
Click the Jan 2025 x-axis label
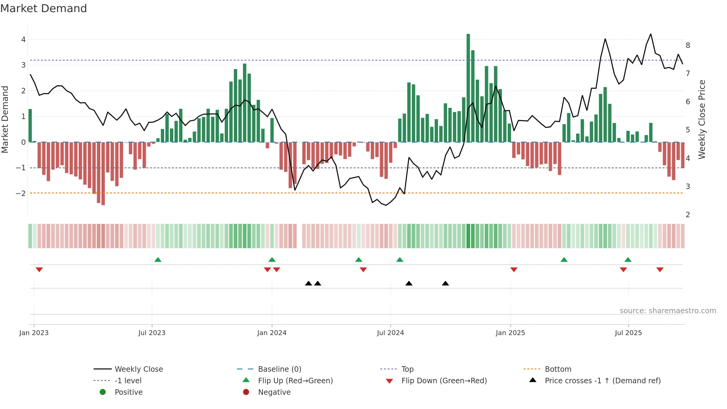(510, 333)
